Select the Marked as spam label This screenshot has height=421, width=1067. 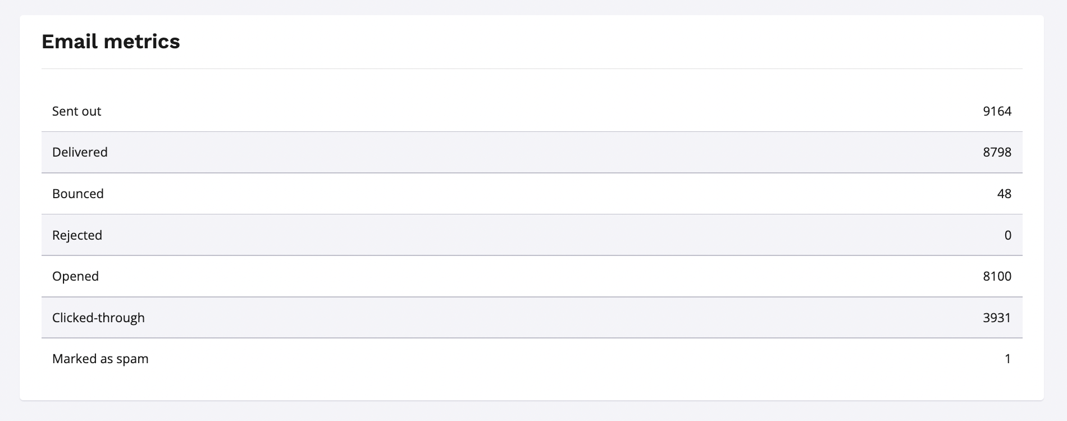[100, 359]
